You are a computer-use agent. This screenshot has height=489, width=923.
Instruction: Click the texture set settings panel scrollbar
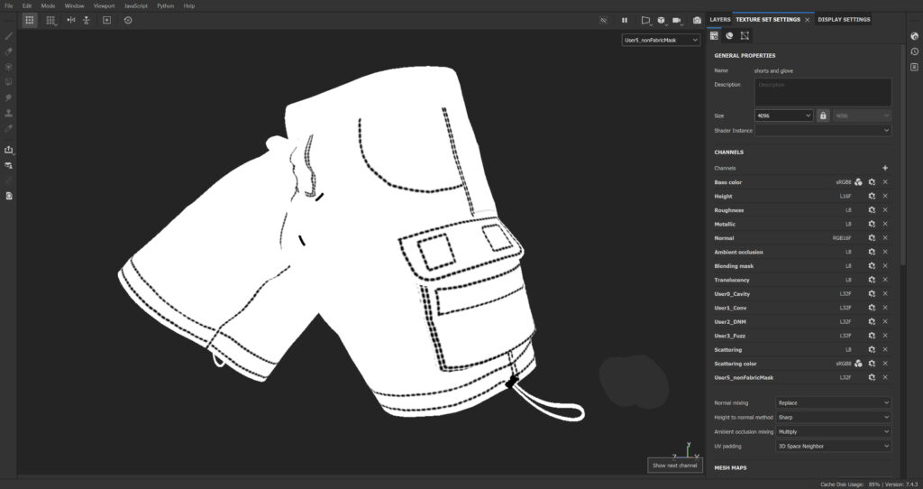coord(901,155)
